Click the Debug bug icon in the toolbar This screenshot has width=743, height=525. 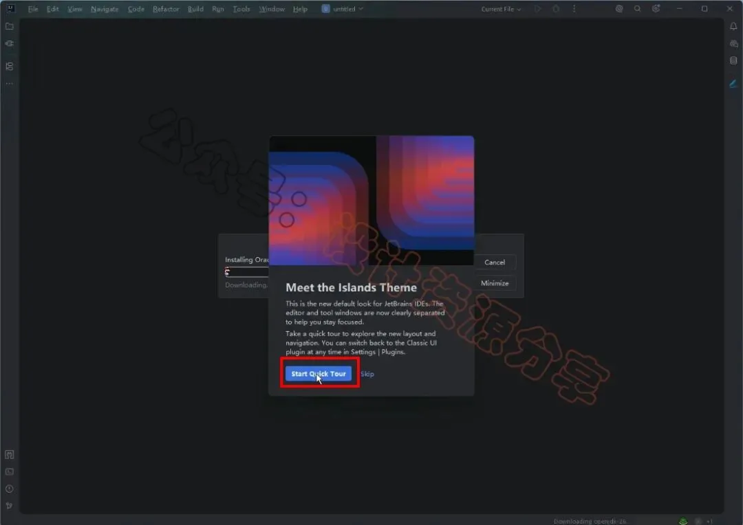click(x=556, y=8)
